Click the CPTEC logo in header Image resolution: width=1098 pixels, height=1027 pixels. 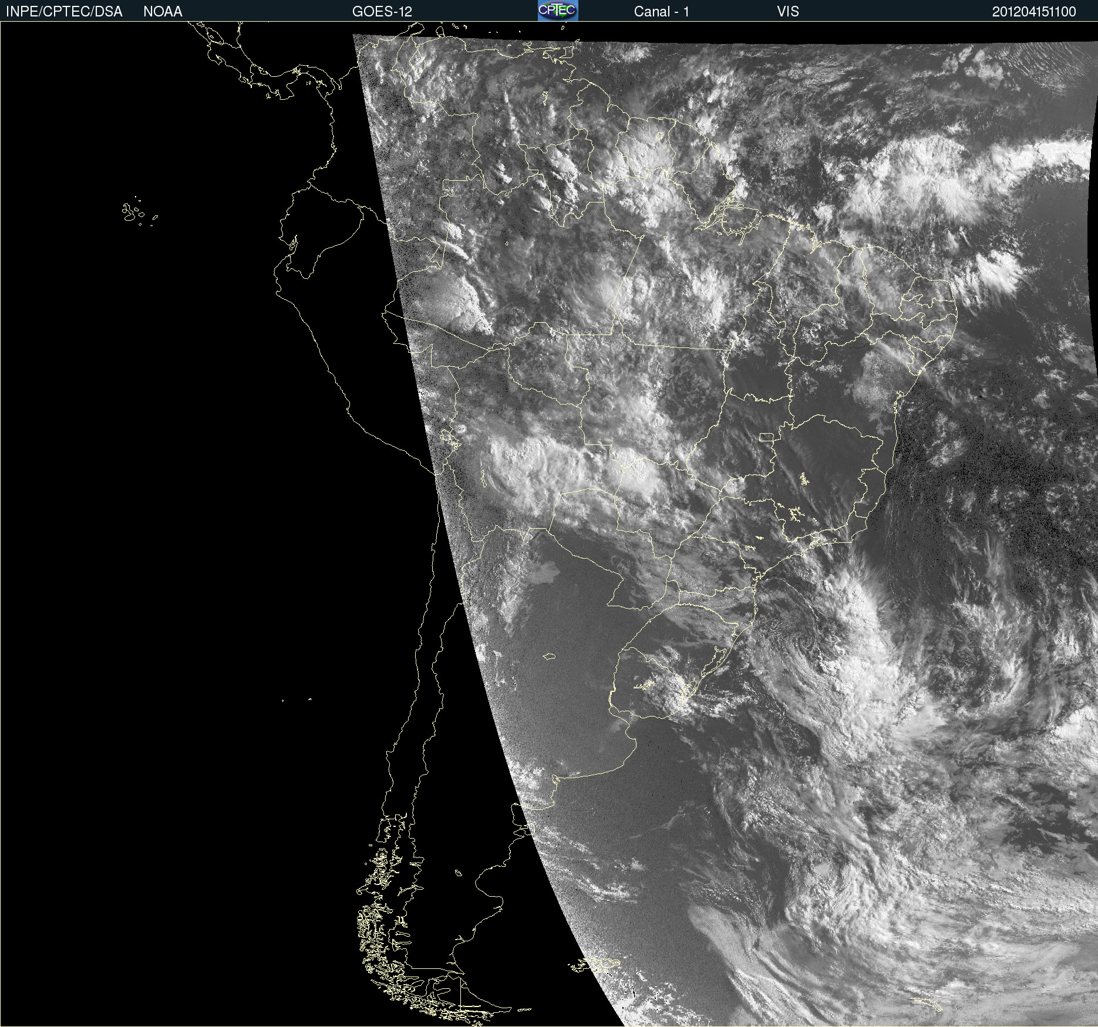(x=558, y=11)
